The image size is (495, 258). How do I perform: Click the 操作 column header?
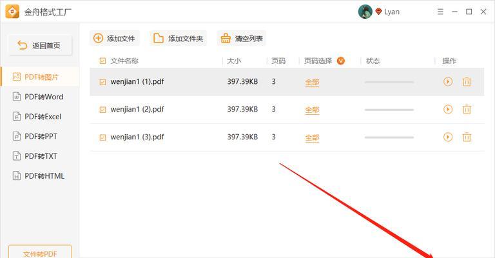point(449,61)
